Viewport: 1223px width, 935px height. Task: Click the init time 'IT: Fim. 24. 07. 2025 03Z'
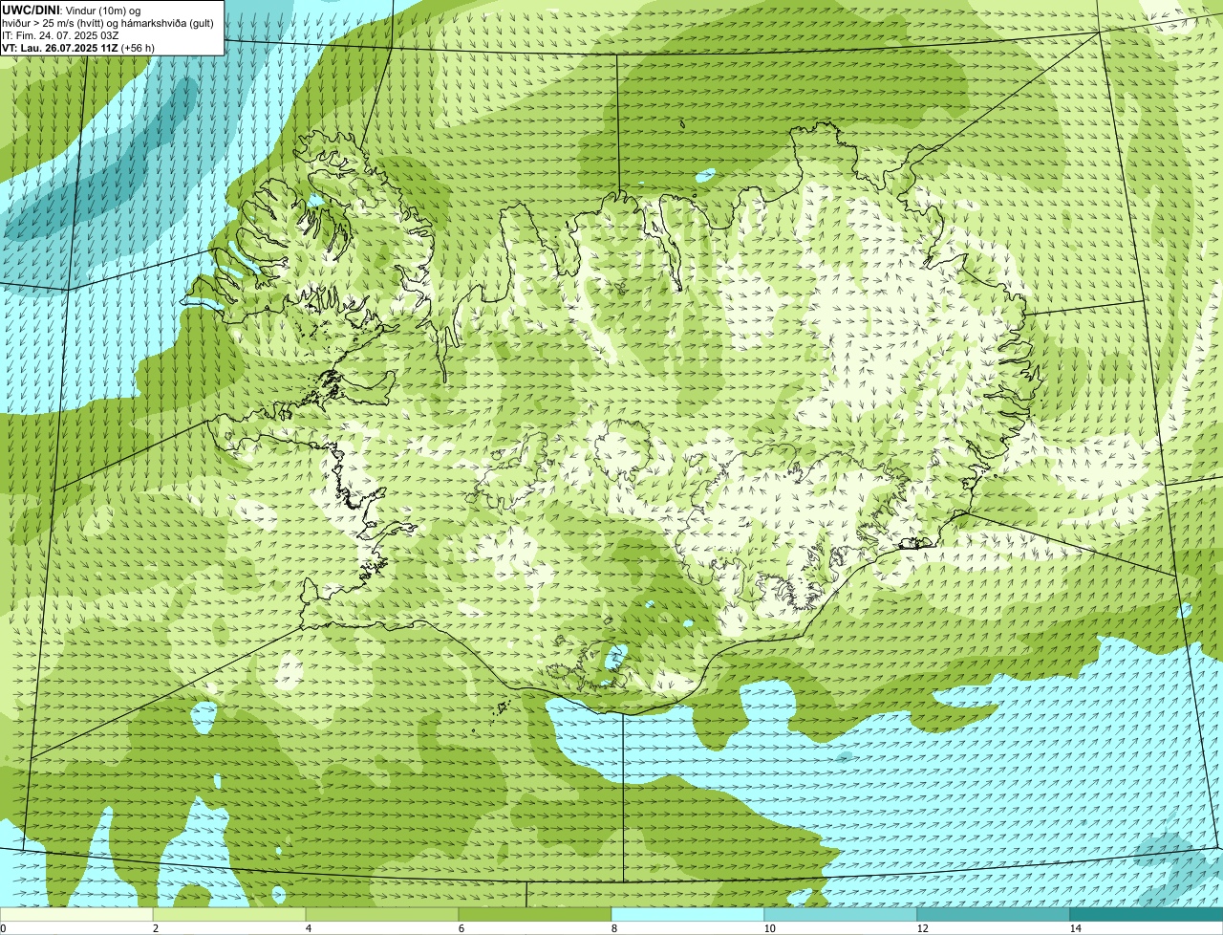click(x=60, y=34)
